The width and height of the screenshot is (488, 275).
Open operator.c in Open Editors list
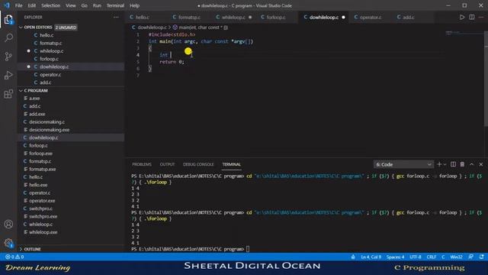pyautogui.click(x=50, y=75)
